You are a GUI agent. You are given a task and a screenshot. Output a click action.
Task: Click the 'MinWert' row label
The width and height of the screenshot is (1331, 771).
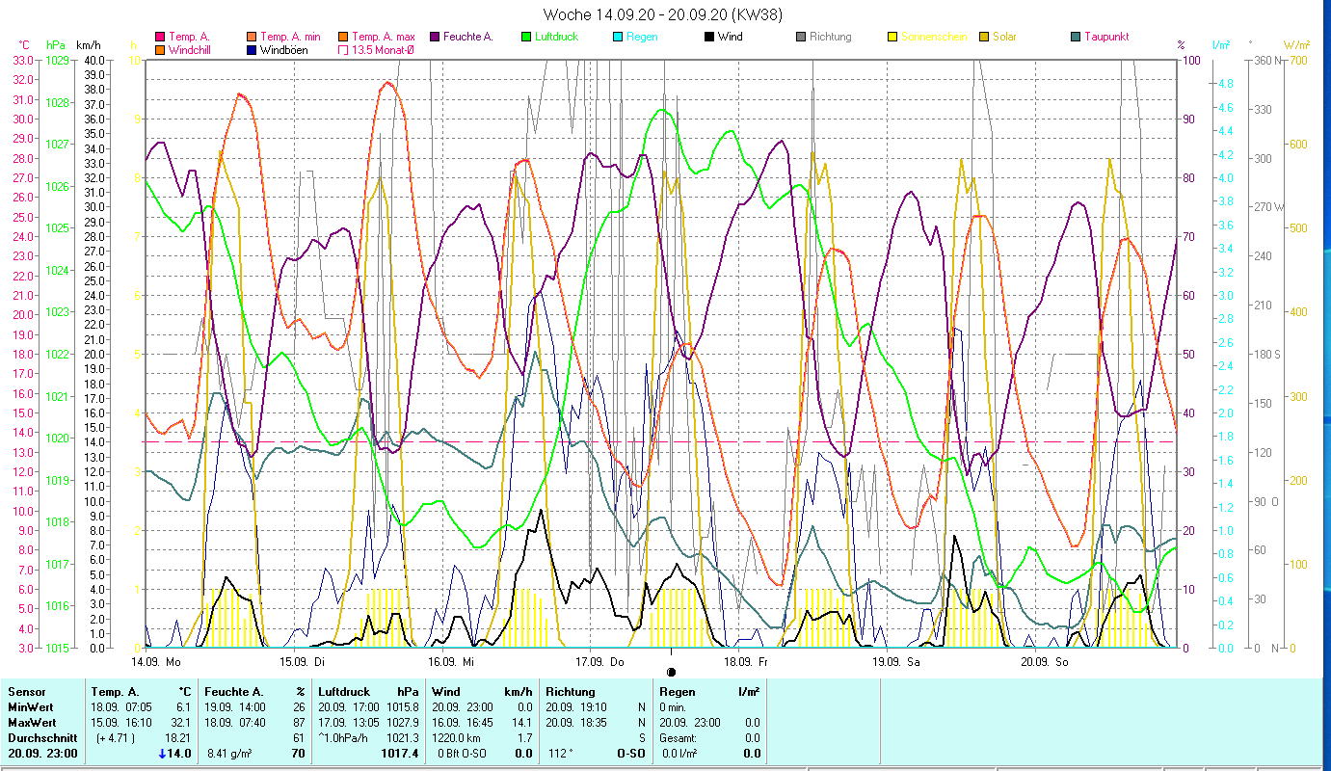point(29,706)
